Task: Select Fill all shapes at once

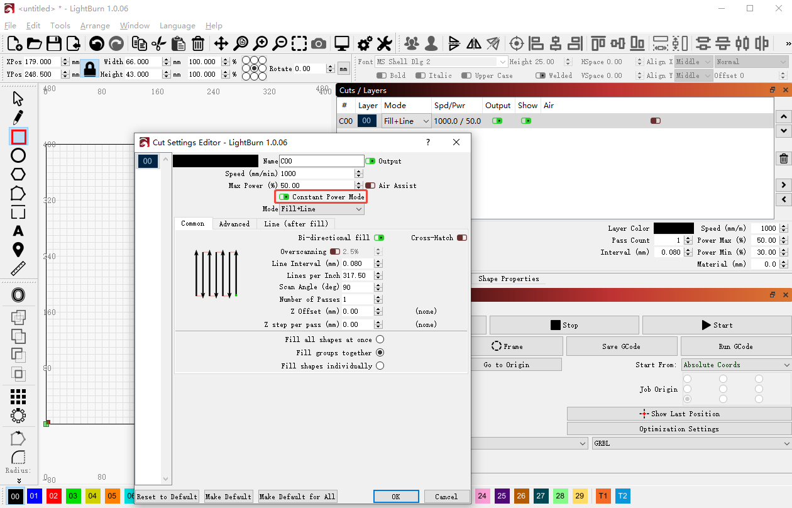Action: 380,340
